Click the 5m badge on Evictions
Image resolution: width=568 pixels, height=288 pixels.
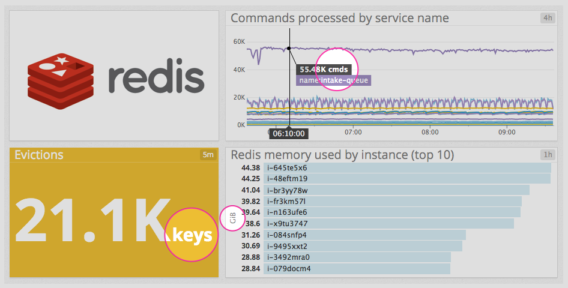pos(208,155)
